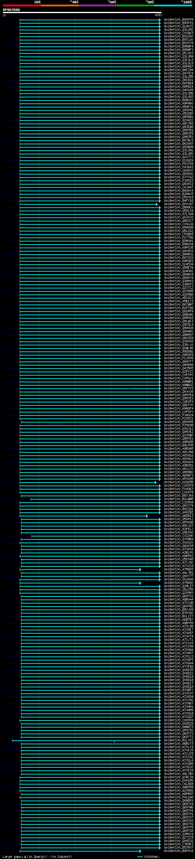Screen dimensions: 195x859
Task: Open hit UniRef100_C0SQK3
Action: (179, 33)
